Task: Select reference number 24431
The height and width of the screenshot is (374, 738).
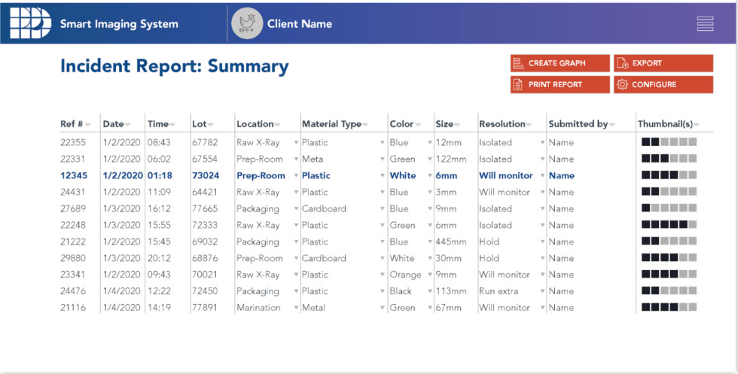Action: [x=73, y=192]
